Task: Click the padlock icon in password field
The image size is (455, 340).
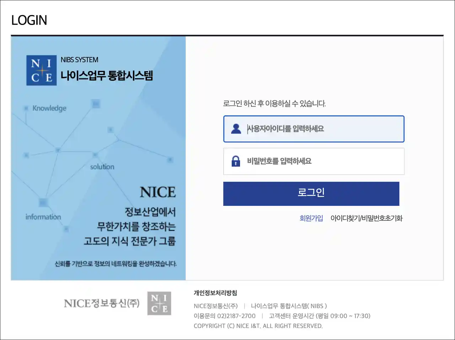Action: tap(236, 161)
